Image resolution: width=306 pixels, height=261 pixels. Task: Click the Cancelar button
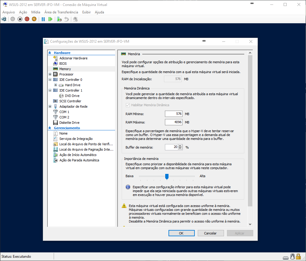pyautogui.click(x=211, y=233)
